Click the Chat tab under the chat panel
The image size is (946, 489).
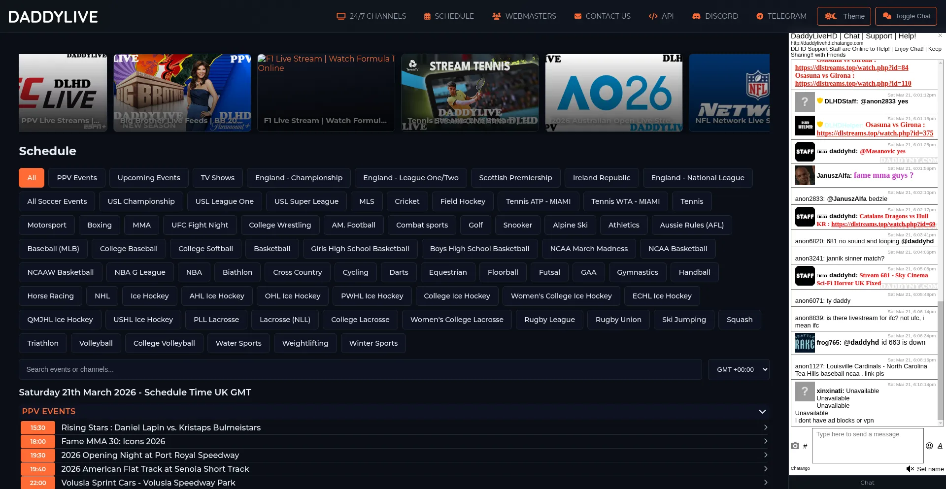click(867, 483)
